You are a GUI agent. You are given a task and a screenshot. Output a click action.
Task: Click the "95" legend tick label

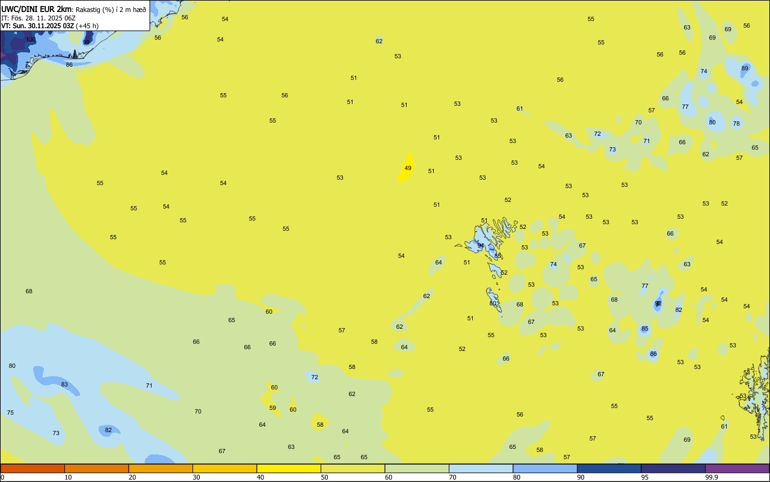645,477
